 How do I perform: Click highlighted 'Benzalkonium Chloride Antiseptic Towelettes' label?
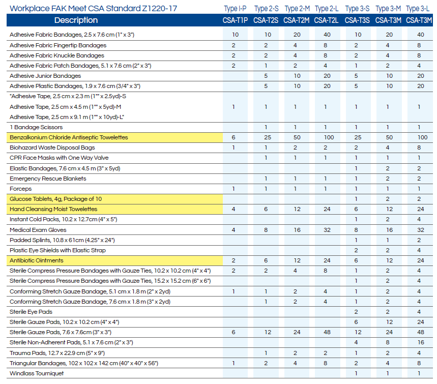[69, 137]
